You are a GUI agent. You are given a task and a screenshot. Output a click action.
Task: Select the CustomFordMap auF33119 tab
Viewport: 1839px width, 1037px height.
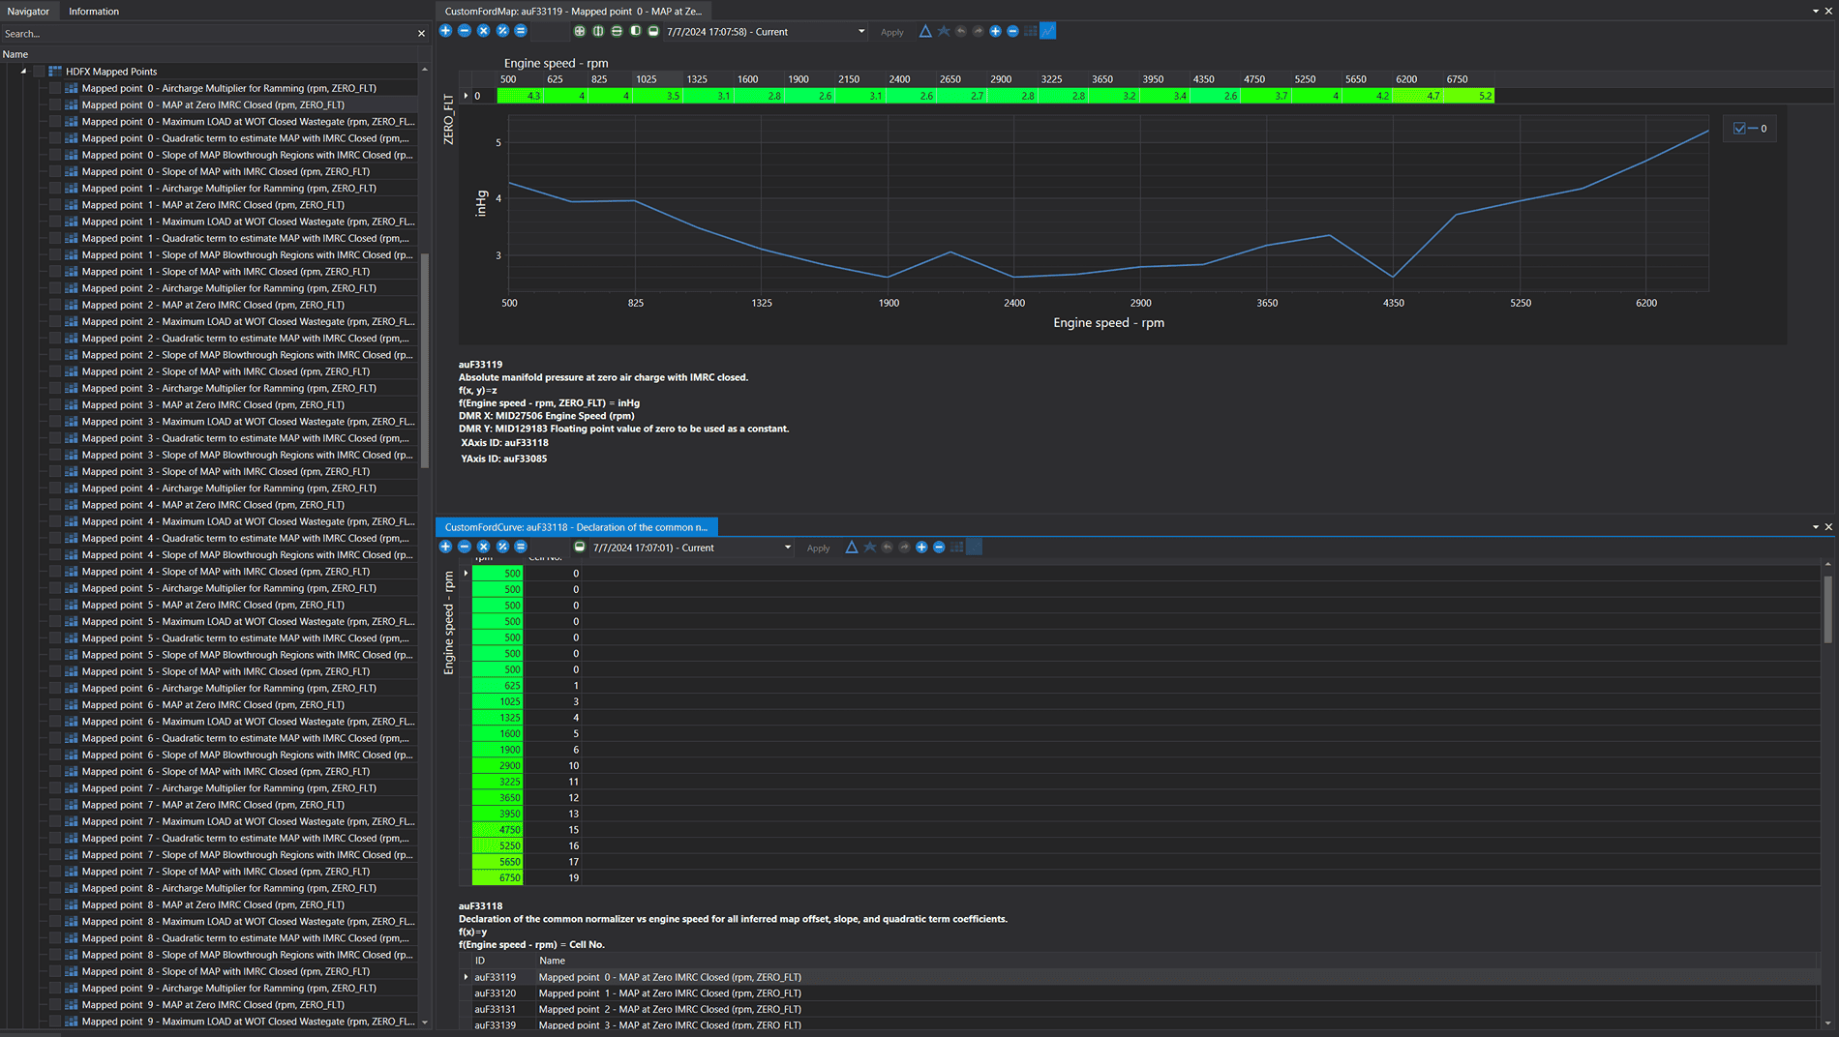tap(574, 11)
